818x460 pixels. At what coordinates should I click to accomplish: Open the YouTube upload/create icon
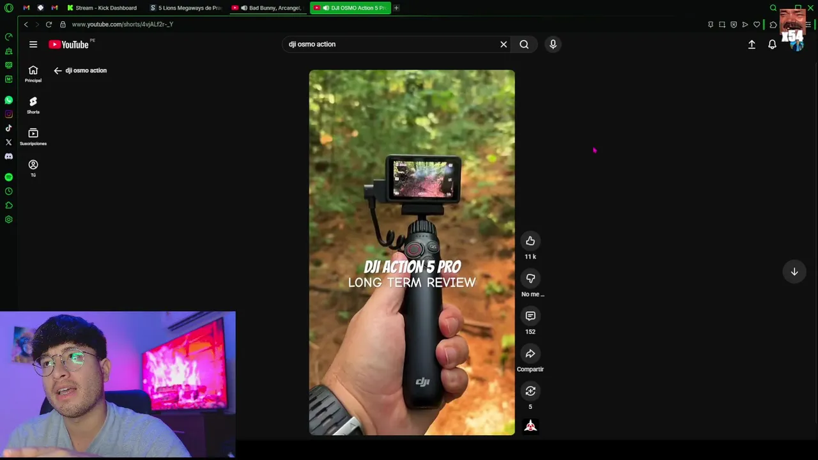click(x=752, y=44)
